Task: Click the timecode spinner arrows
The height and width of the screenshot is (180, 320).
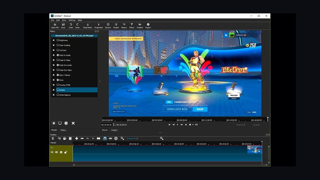Action: (x=114, y=125)
